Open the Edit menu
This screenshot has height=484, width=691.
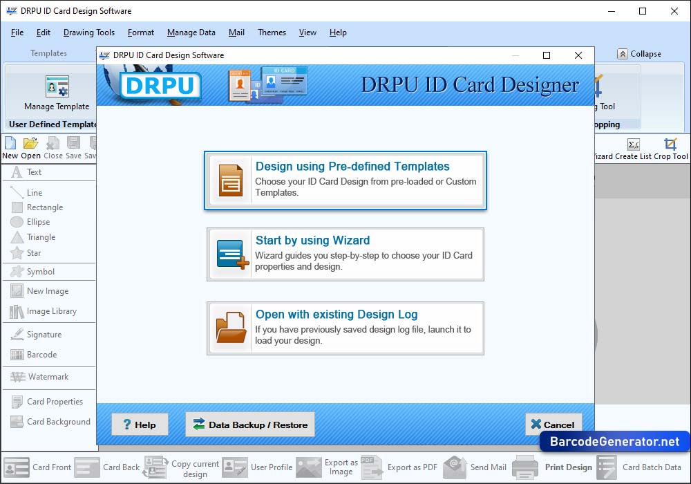tap(43, 32)
